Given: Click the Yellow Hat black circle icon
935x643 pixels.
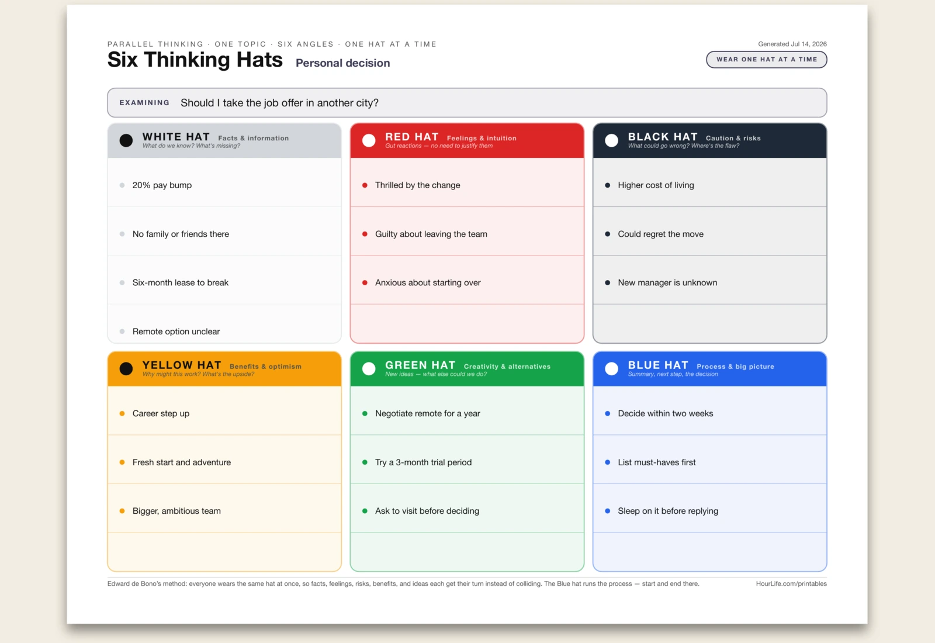Looking at the screenshot, I should (x=126, y=369).
